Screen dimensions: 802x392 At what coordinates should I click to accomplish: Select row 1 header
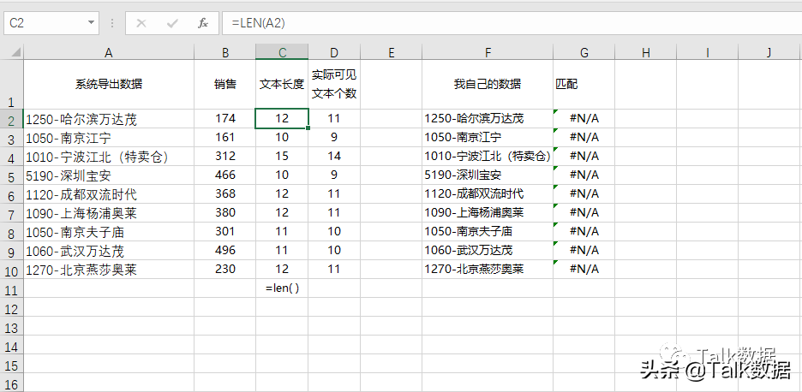pos(11,85)
